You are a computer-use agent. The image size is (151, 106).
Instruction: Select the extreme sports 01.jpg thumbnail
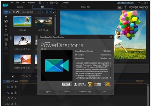(23, 40)
